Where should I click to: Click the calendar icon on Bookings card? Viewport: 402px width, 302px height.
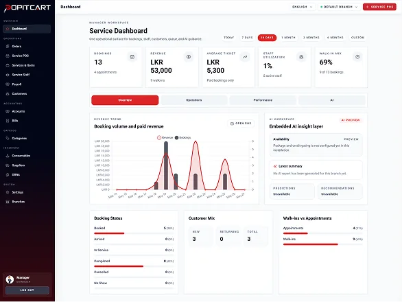click(x=132, y=57)
